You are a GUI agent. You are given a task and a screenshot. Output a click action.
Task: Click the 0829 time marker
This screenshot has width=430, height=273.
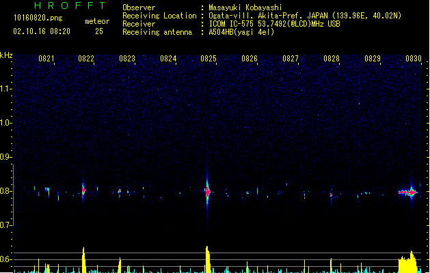(373, 59)
